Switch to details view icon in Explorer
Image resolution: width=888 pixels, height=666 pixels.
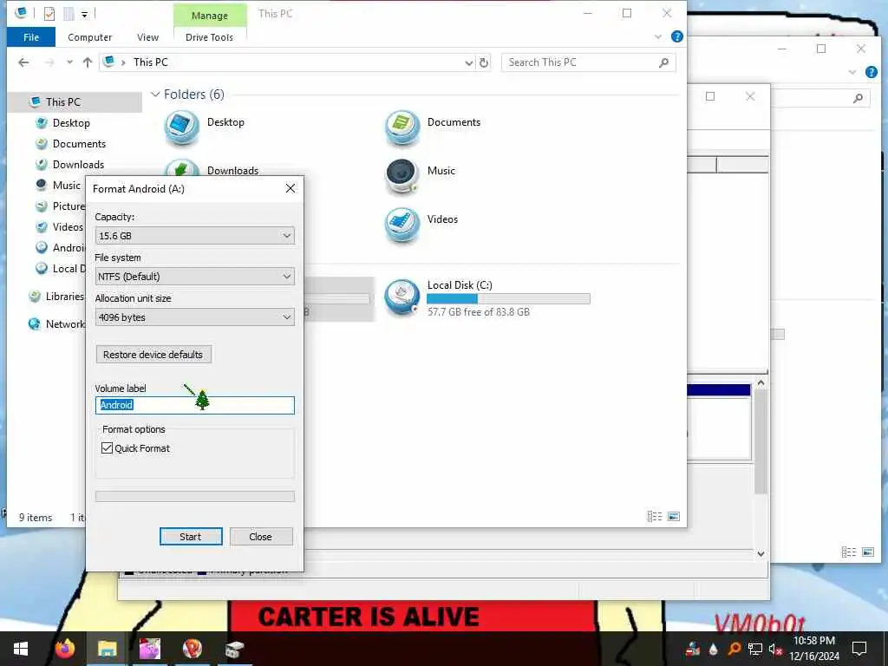pyautogui.click(x=655, y=517)
